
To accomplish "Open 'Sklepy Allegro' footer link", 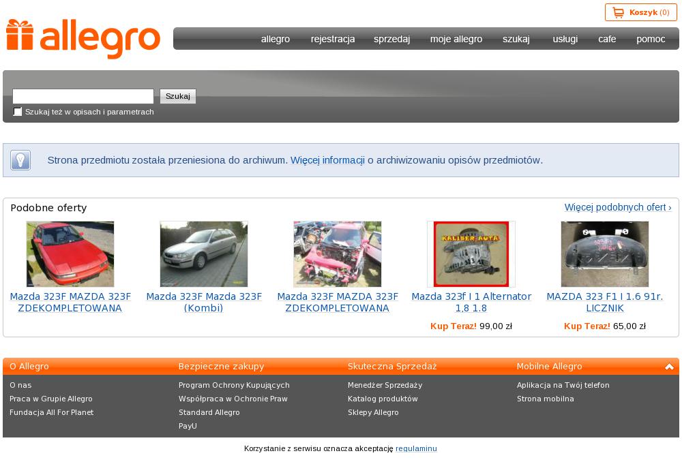I will pyautogui.click(x=373, y=412).
